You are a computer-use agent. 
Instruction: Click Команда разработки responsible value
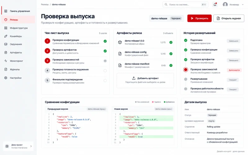coord(217,133)
